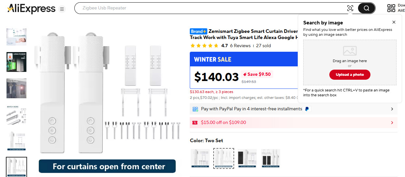
Task: Click the image placeholder icon in drop zone
Action: [350, 51]
